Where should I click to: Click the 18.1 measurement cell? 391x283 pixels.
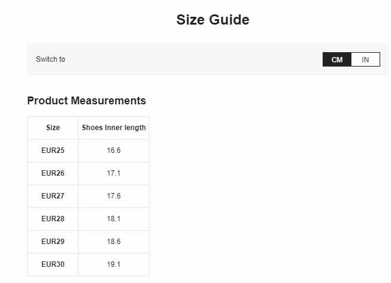tap(114, 219)
